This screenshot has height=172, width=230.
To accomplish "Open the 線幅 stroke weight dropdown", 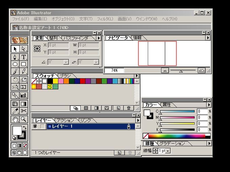I will (x=168, y=151).
